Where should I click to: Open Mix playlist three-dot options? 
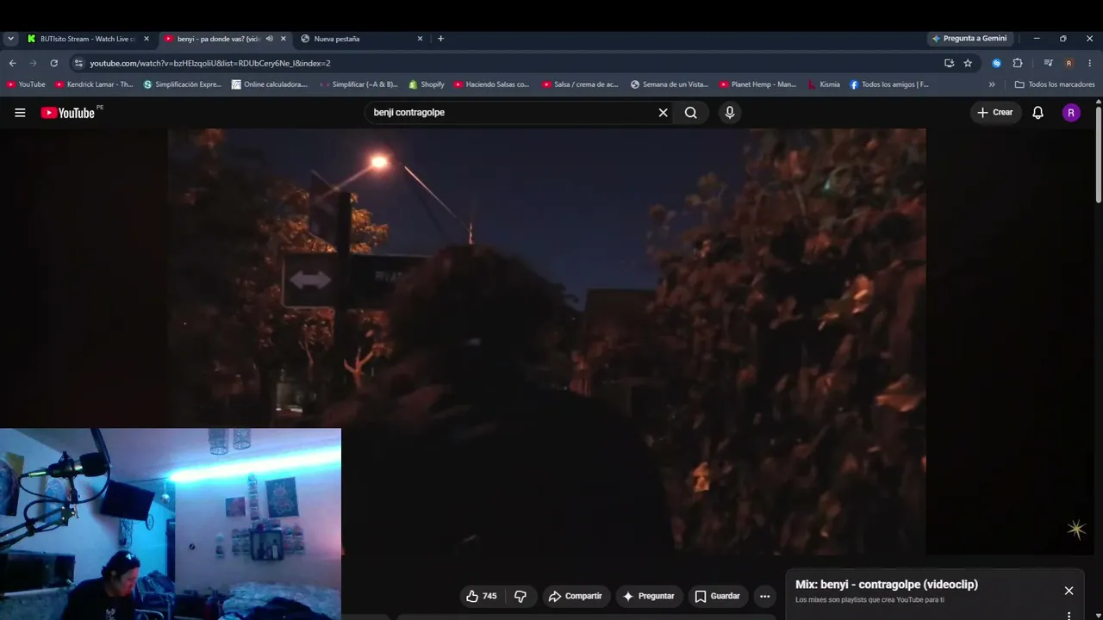pyautogui.click(x=1069, y=616)
